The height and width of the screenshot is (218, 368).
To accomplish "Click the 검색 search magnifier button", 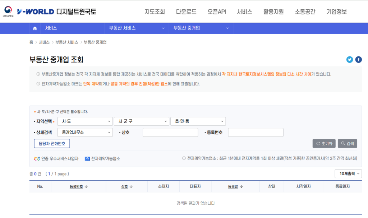I will 347,143.
